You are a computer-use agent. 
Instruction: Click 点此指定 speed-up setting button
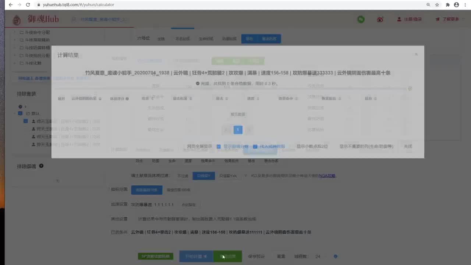click(189, 205)
